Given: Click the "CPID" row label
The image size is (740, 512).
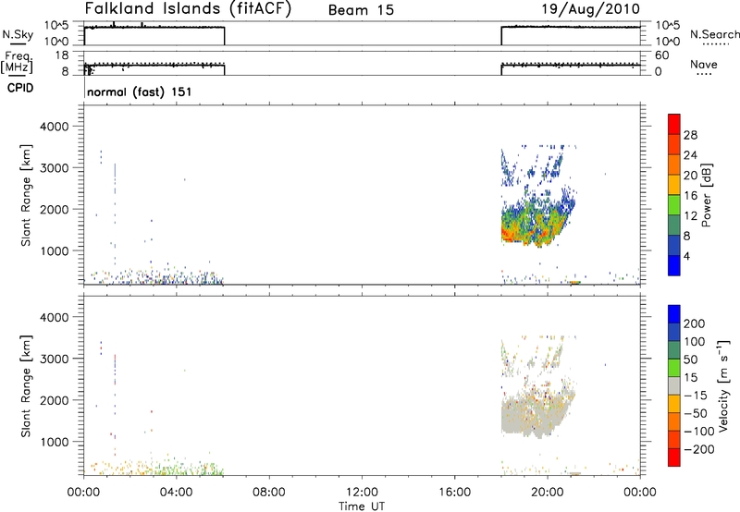Looking at the screenshot, I should click(x=20, y=88).
